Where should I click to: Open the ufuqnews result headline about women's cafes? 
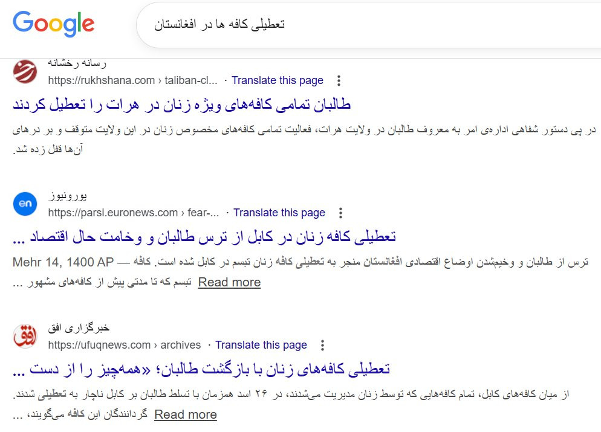click(201, 369)
